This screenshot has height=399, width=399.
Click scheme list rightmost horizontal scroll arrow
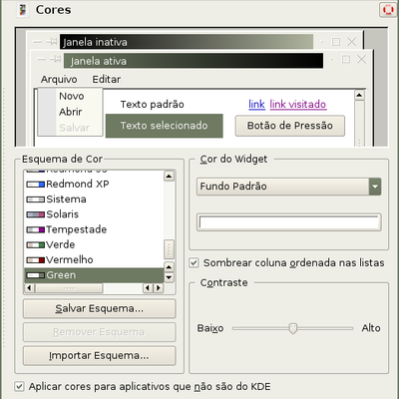pos(159,287)
